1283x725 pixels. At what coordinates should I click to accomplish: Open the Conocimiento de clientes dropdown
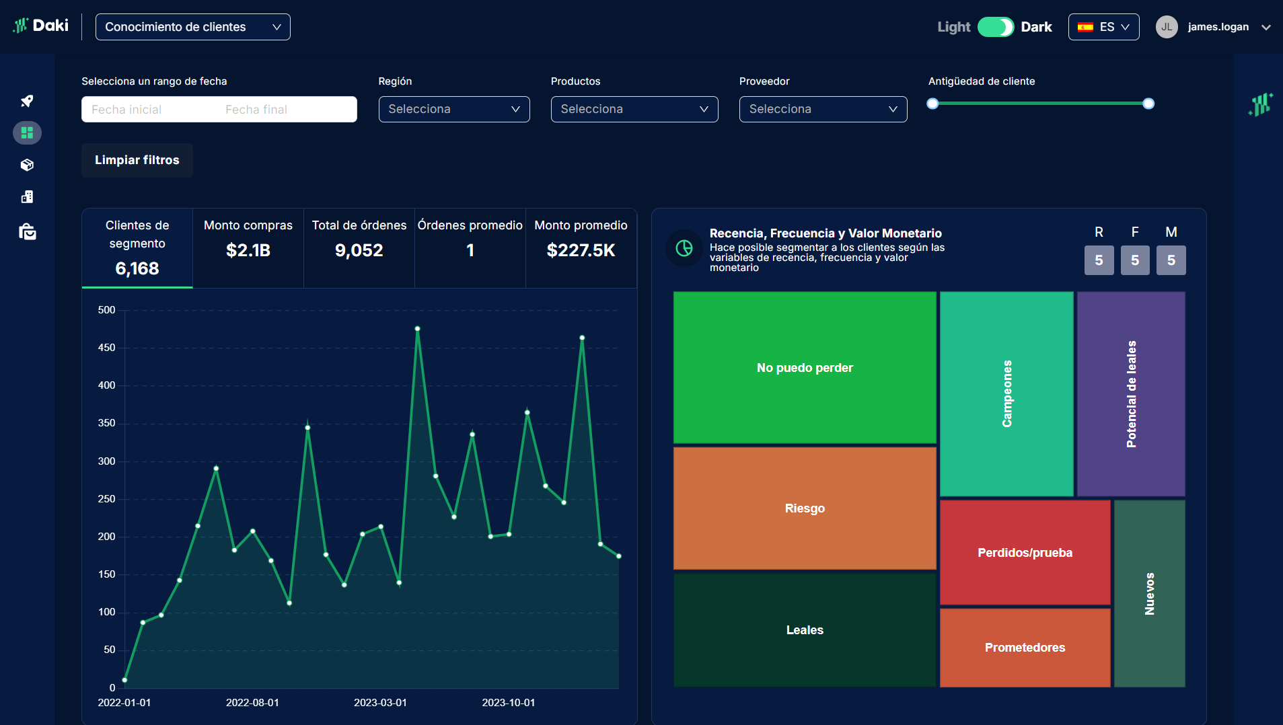point(193,27)
